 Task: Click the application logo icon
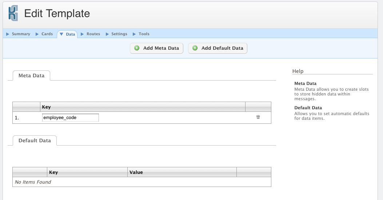[x=13, y=13]
